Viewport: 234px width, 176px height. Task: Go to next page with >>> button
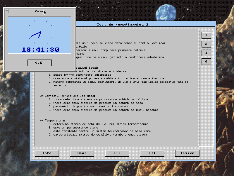point(152,153)
